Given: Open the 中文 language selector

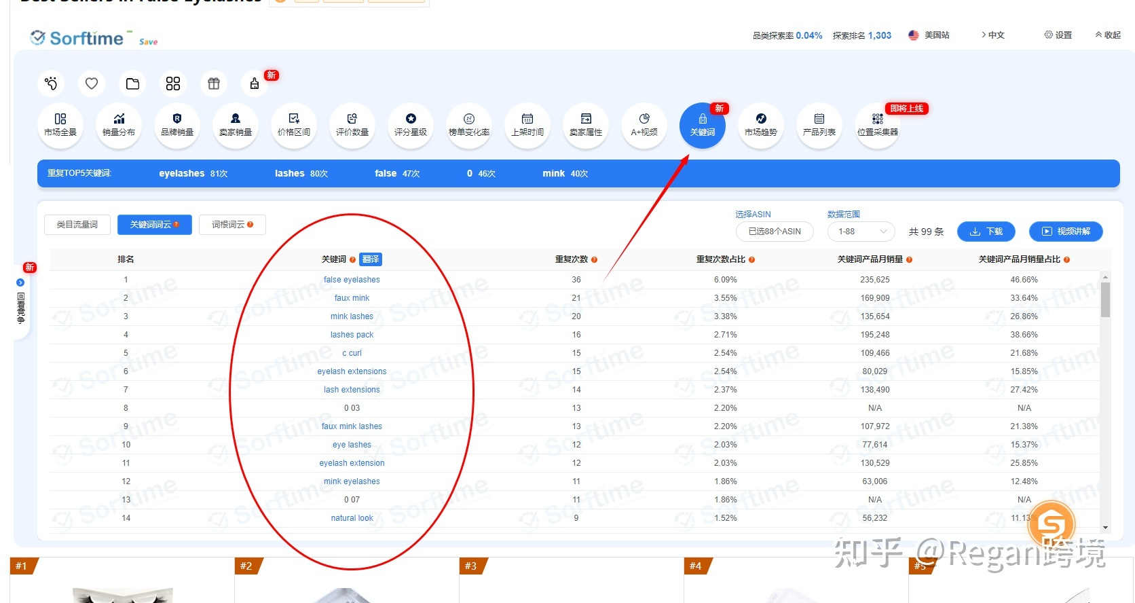Looking at the screenshot, I should click(x=992, y=35).
